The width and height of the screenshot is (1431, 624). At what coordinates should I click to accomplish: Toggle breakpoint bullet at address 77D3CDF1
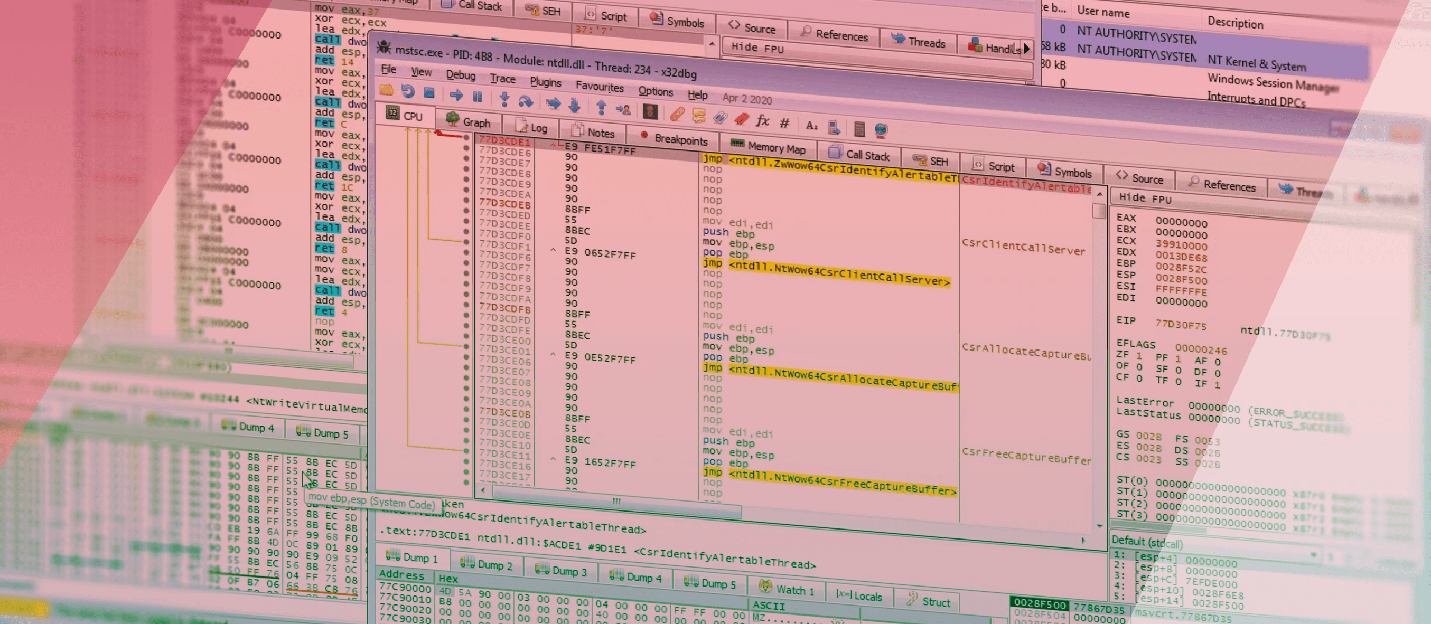(466, 242)
